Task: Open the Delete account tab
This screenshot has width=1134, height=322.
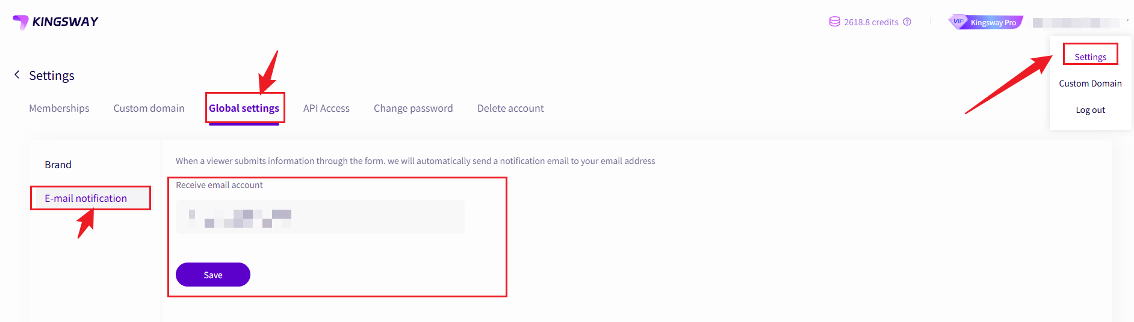Action: 510,108
